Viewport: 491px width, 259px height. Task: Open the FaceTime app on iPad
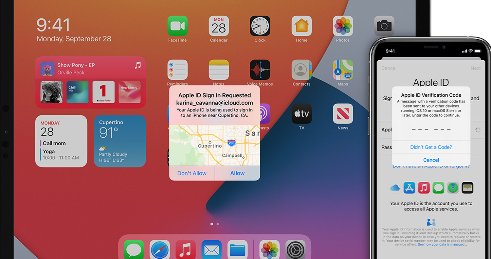tap(177, 26)
